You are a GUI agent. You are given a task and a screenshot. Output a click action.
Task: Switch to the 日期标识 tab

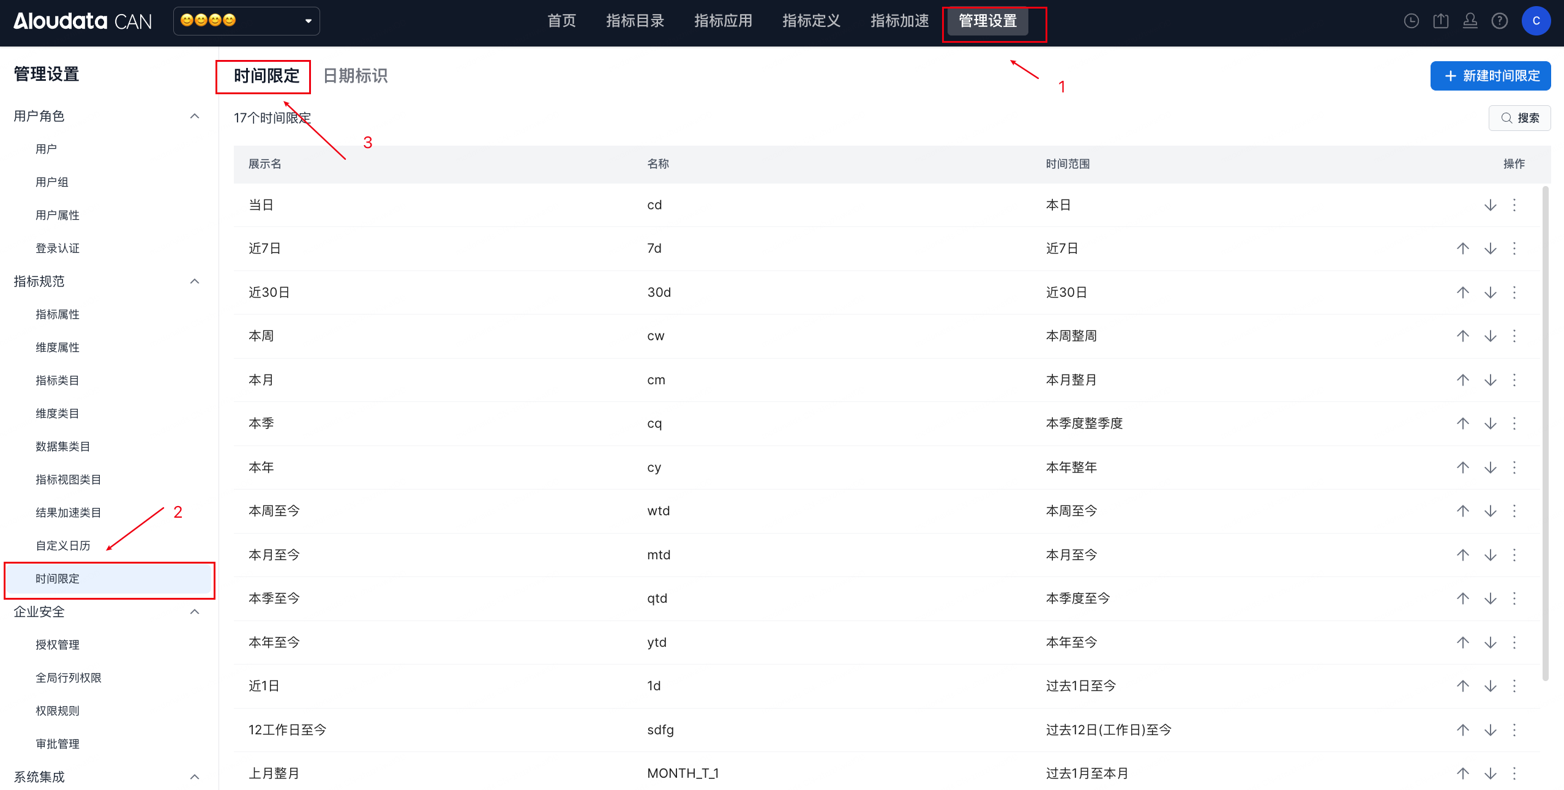[355, 76]
